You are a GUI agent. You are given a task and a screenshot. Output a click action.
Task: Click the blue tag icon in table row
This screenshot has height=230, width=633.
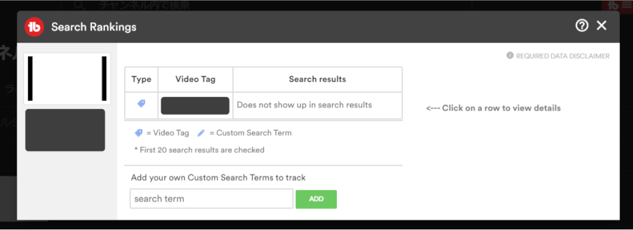[142, 104]
